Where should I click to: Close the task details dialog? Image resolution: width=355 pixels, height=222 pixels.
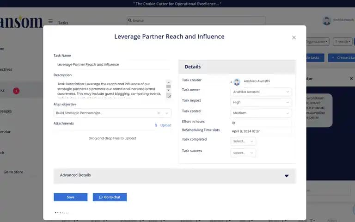click(294, 37)
